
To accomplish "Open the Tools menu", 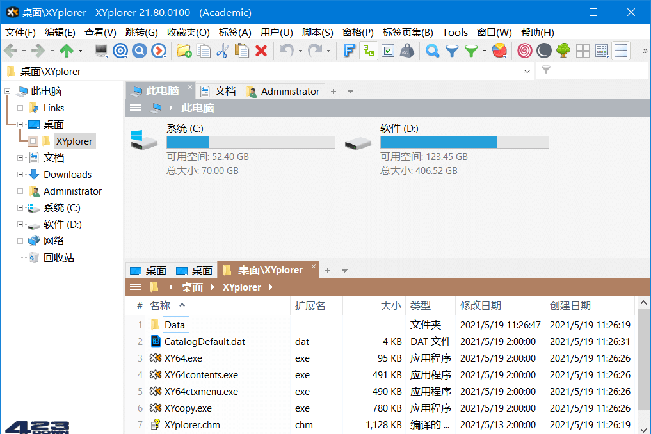I will (455, 33).
